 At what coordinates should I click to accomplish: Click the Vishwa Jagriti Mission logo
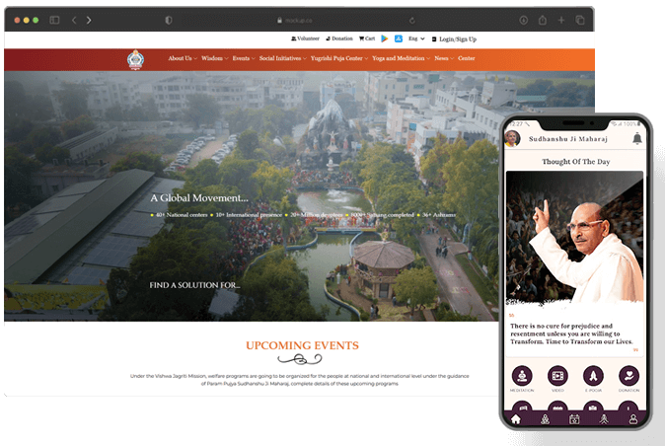click(x=135, y=59)
